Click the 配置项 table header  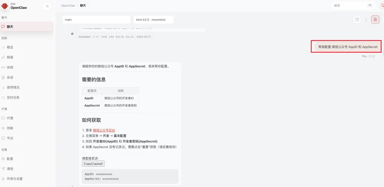click(x=92, y=91)
